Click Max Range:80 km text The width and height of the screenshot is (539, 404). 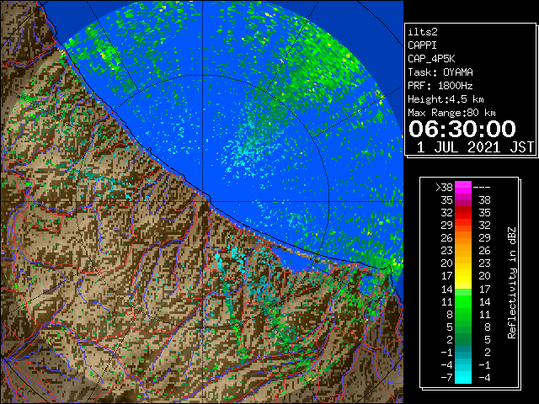(451, 113)
